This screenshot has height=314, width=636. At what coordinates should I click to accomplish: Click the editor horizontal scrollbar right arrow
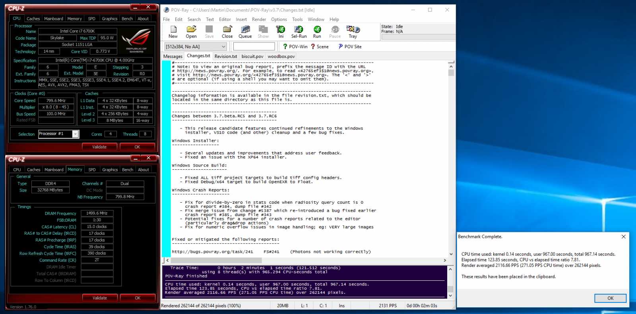point(445,260)
